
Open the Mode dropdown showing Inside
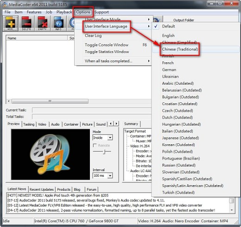click(x=103, y=138)
